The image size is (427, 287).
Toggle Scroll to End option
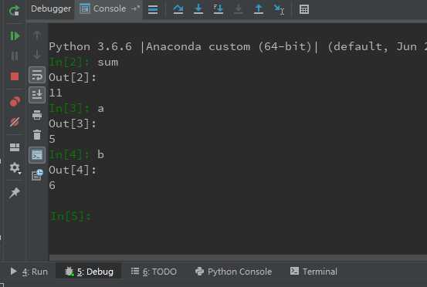tap(37, 95)
